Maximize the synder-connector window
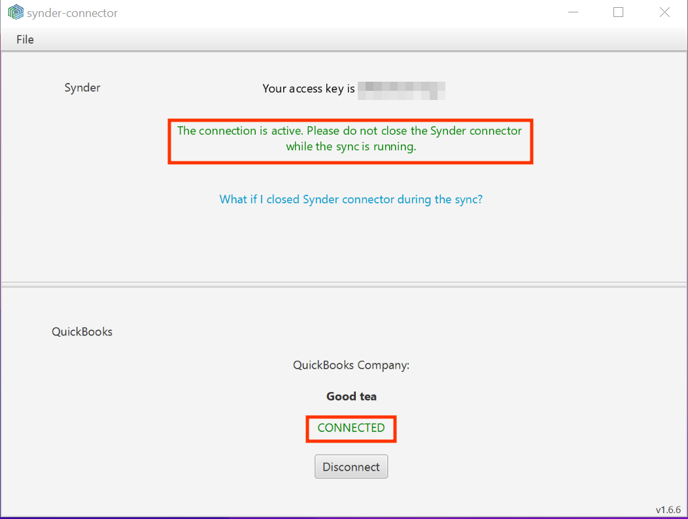Screen dimensions: 688x519 [618, 12]
